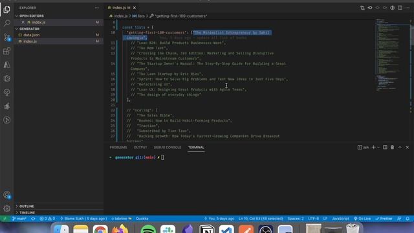Open data.json in the file tree

coord(32,35)
